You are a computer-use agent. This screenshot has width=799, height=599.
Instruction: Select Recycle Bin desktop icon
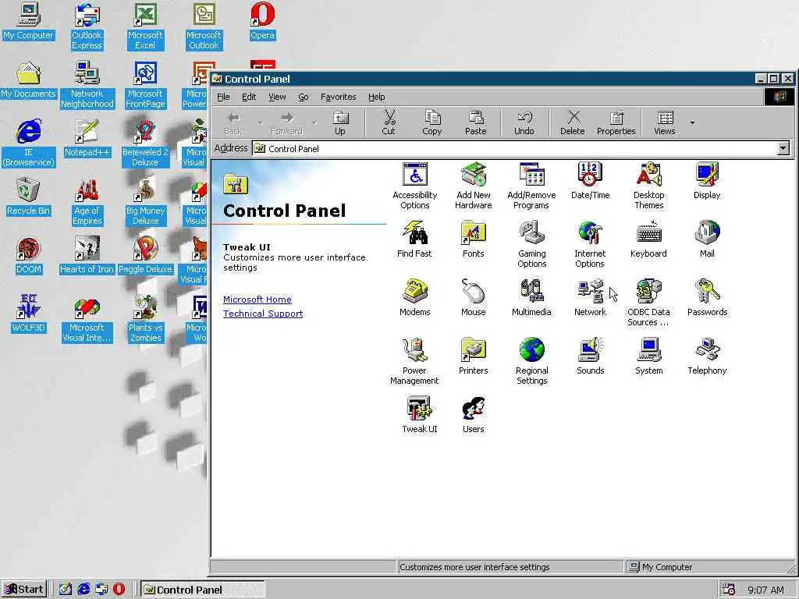28,197
